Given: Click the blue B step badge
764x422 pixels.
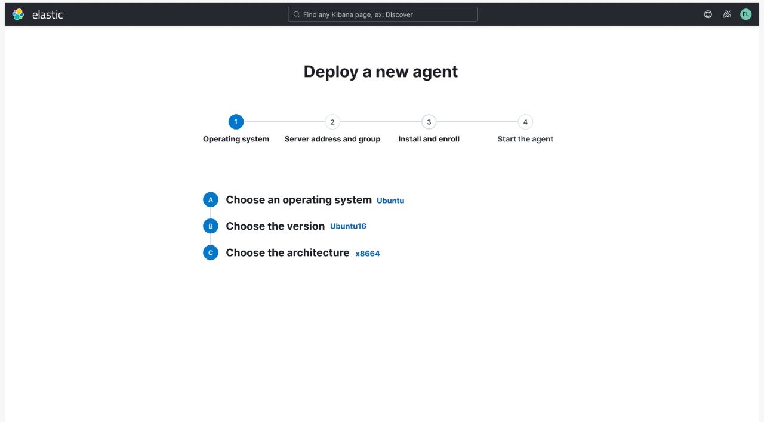Looking at the screenshot, I should 211,226.
